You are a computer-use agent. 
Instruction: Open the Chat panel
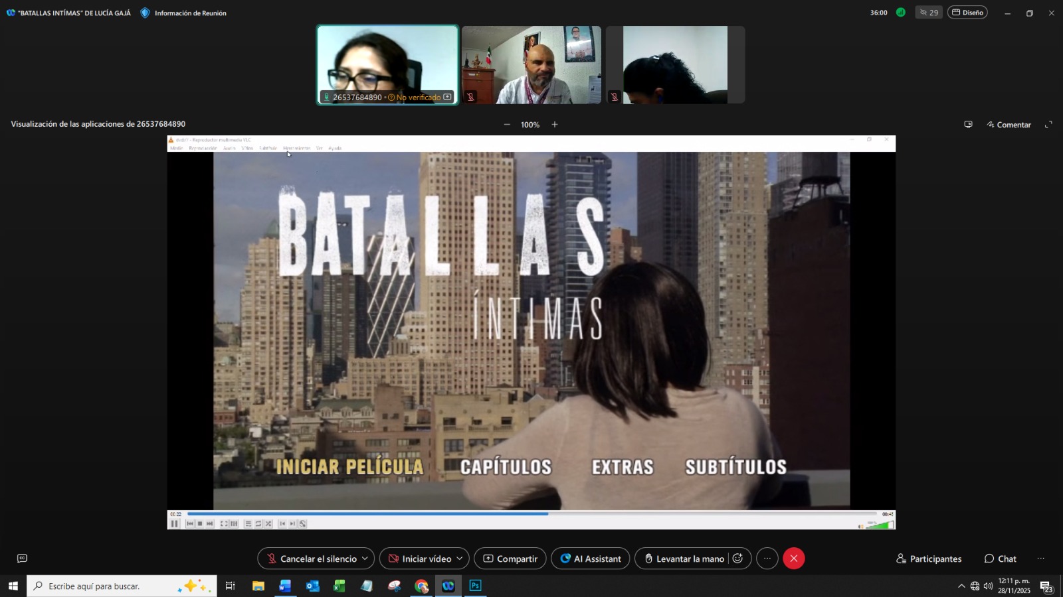click(x=1000, y=559)
